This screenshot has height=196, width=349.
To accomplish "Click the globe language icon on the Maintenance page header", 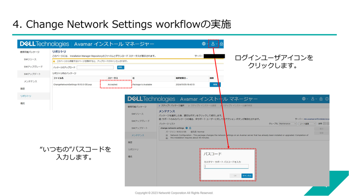I will click(304, 99).
